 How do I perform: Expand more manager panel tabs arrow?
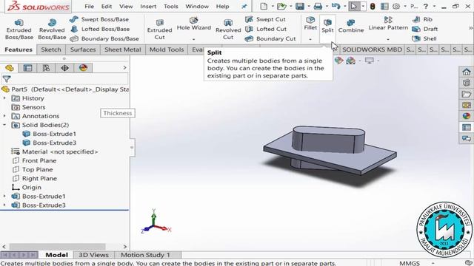point(125,68)
